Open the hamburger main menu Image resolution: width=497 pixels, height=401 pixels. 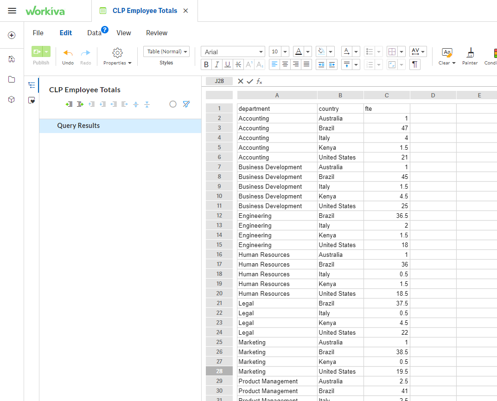[12, 11]
